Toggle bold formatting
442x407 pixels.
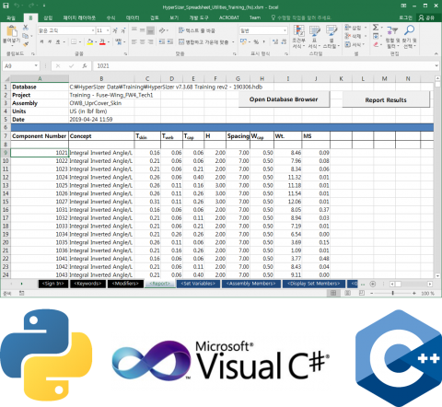click(x=41, y=41)
